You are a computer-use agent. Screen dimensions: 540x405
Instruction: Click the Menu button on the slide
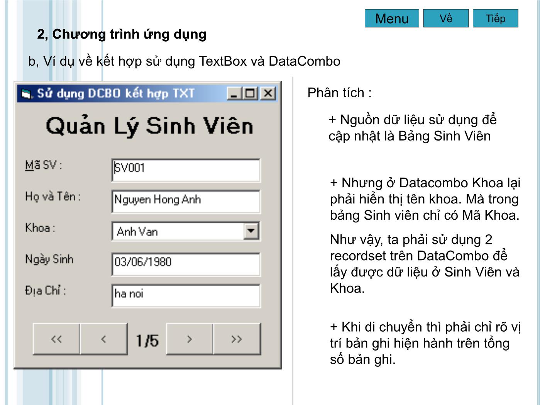[392, 18]
